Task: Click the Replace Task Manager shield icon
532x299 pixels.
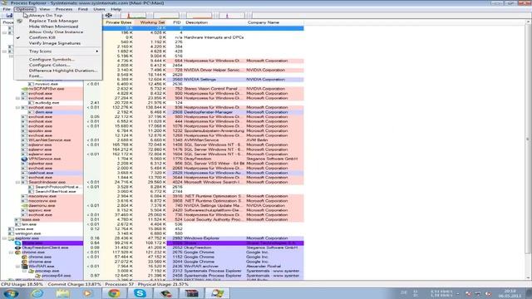Action: pos(20,21)
